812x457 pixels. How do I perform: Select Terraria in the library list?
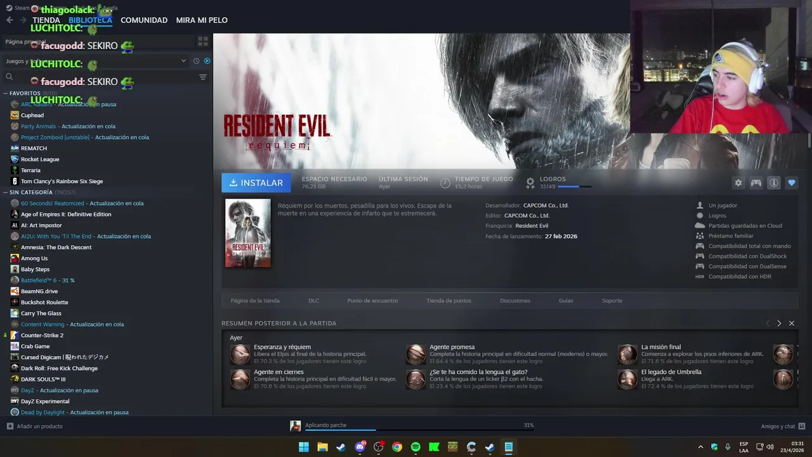click(x=30, y=170)
